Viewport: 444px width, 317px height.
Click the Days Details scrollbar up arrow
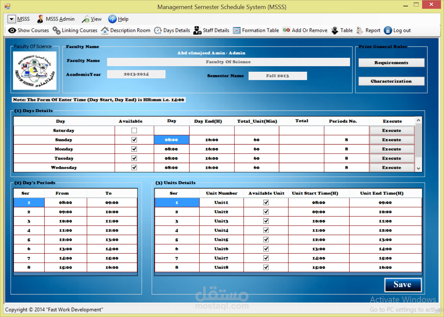418,120
